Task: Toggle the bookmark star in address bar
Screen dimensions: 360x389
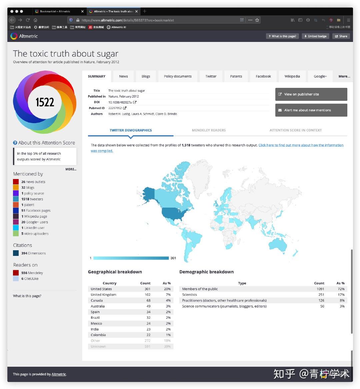Action: pos(257,20)
